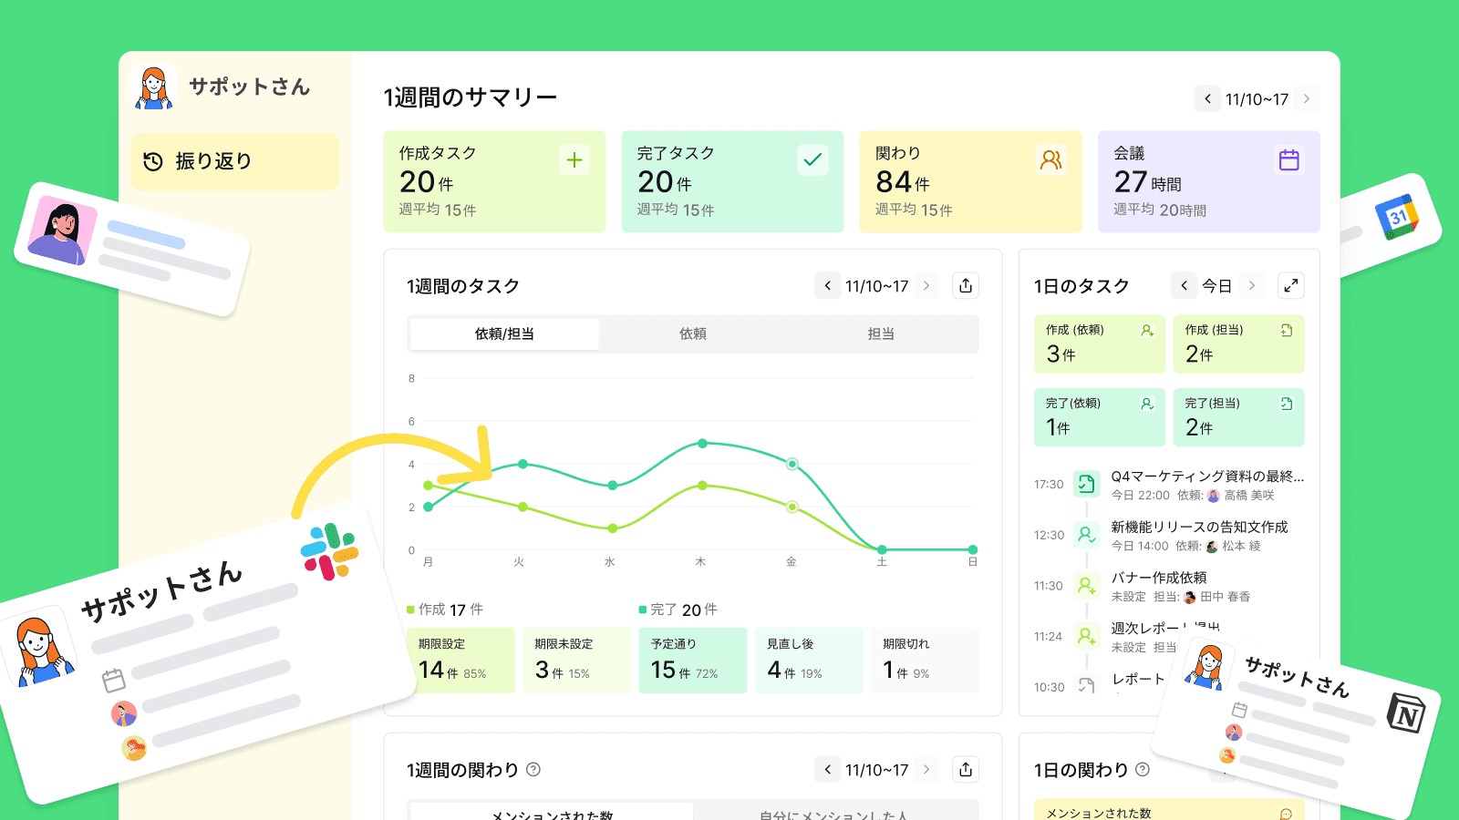This screenshot has width=1459, height=820.
Task: Click help icon next to 1日の関わり
Action: coord(1143,769)
